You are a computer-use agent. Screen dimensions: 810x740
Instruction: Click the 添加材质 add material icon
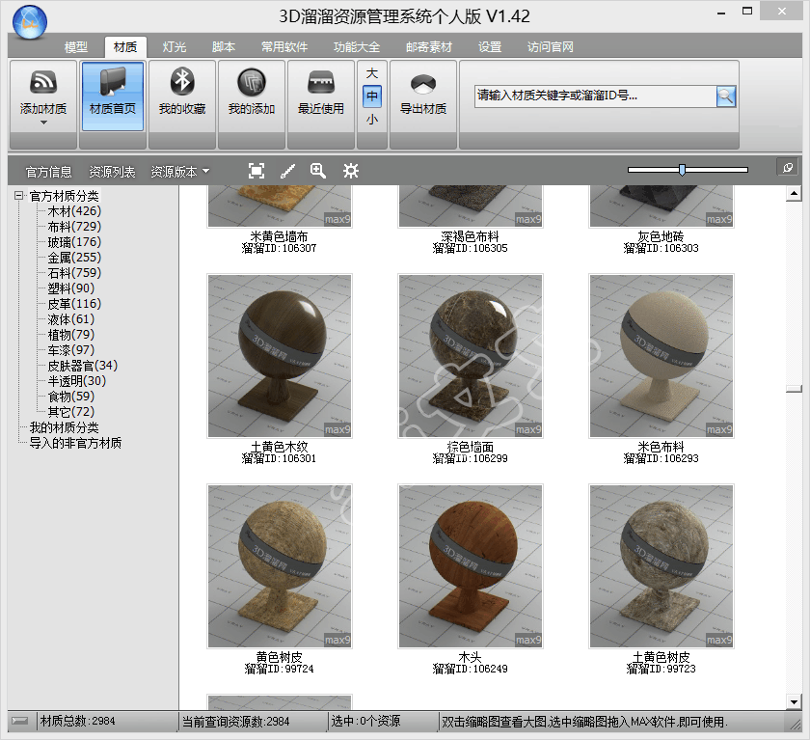pos(43,82)
